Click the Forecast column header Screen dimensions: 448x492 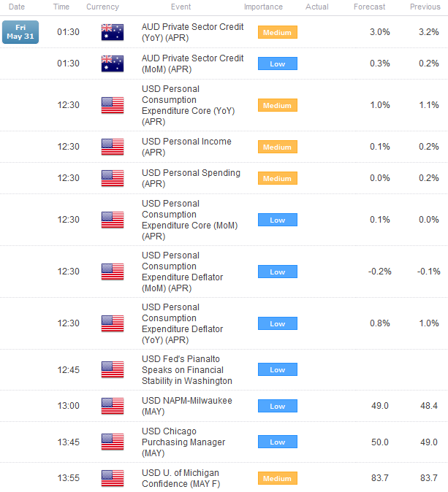[369, 7]
